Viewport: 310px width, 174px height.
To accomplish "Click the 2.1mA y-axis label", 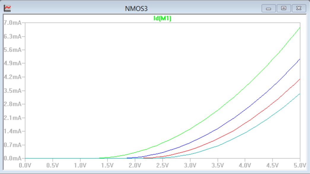I will tap(13, 118).
